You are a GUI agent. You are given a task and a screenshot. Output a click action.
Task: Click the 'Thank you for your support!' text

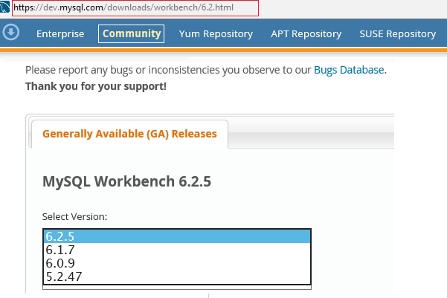[x=96, y=86]
